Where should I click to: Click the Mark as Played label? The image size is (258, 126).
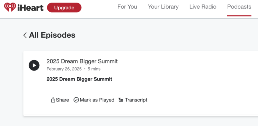pyautogui.click(x=97, y=100)
